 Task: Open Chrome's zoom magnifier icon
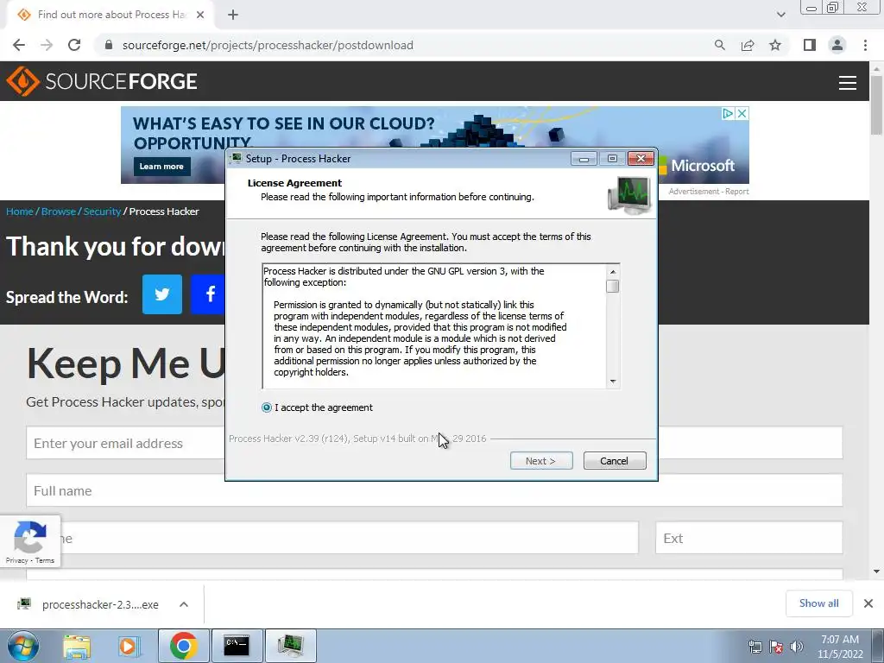pos(719,45)
